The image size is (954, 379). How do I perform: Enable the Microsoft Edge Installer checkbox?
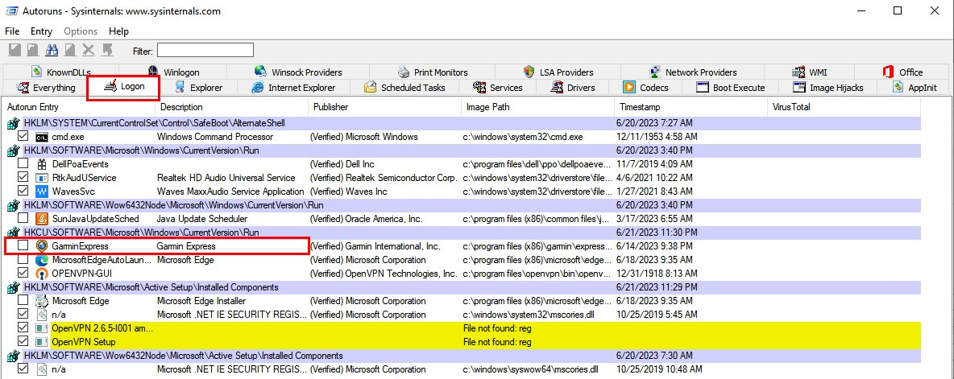23,300
